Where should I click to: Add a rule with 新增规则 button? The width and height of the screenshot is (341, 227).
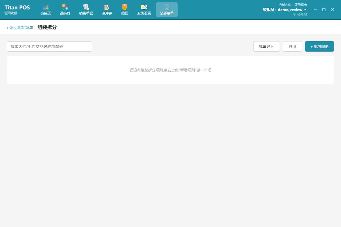click(320, 46)
